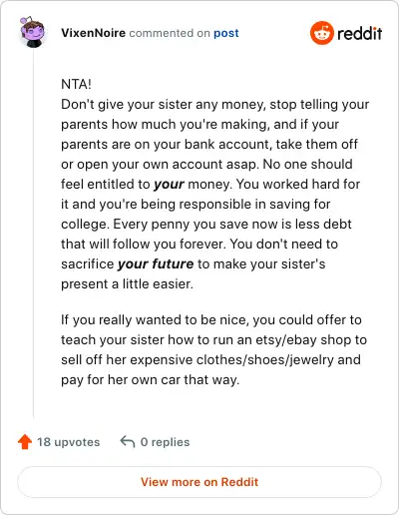Viewport: 399px width, 515px height.
Task: Click the orange Reddit Snoo logo icon
Action: point(321,33)
